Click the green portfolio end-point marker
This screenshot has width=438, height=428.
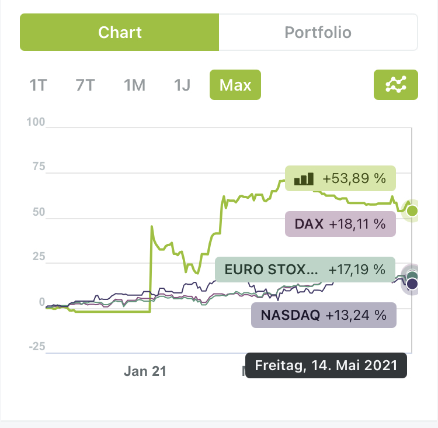412,210
